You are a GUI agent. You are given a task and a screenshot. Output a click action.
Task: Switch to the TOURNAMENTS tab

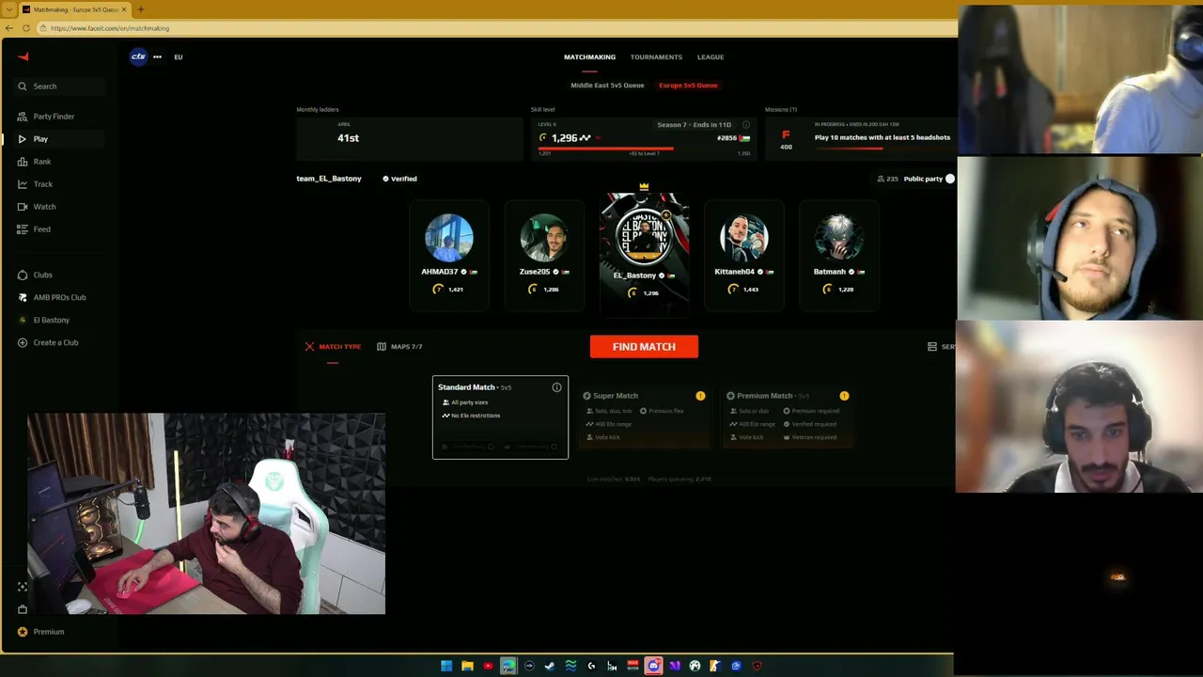[656, 57]
